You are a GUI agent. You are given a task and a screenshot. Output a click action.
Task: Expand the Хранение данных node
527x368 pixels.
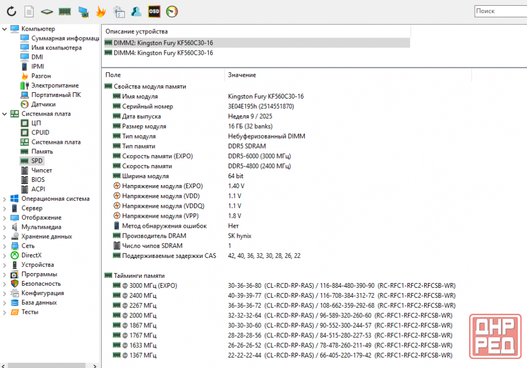tap(4, 237)
